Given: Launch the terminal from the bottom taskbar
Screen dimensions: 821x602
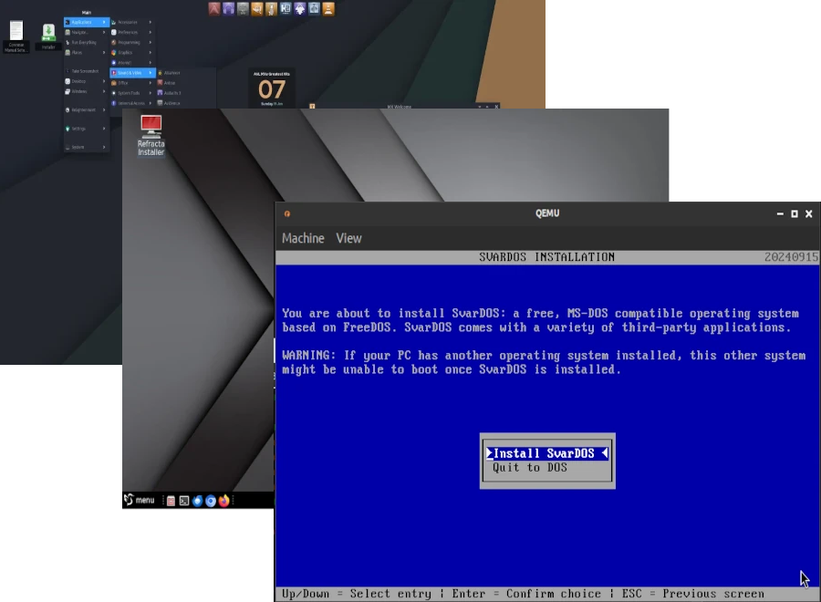Looking at the screenshot, I should click(x=183, y=501).
